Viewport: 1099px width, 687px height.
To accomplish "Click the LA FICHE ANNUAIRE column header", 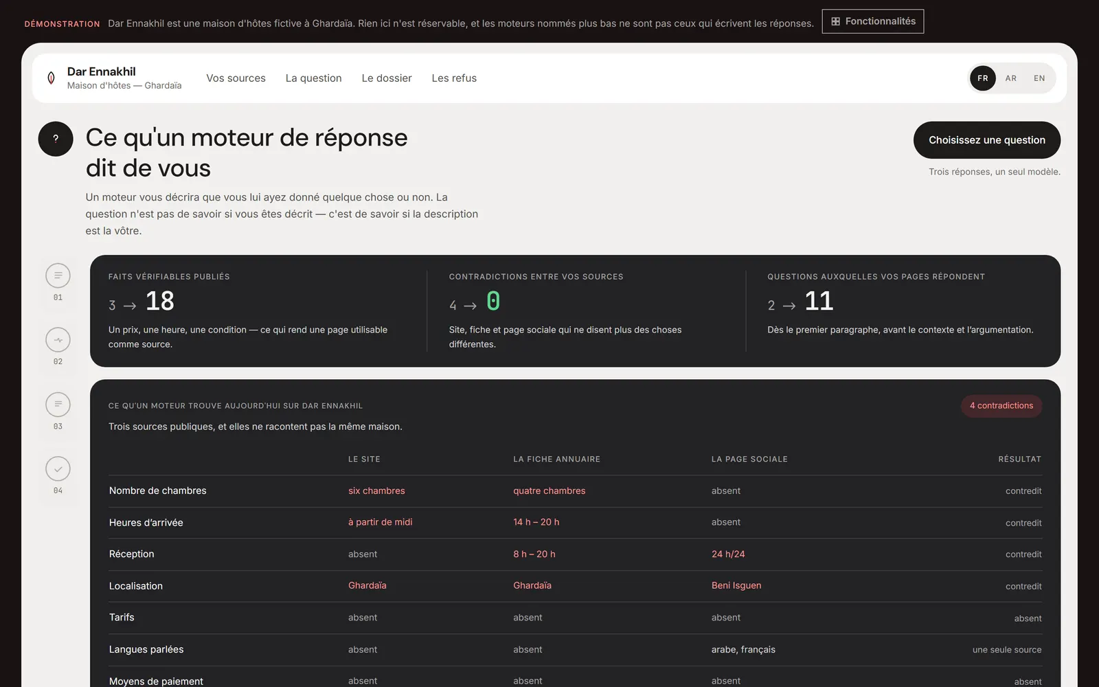I will pyautogui.click(x=557, y=459).
